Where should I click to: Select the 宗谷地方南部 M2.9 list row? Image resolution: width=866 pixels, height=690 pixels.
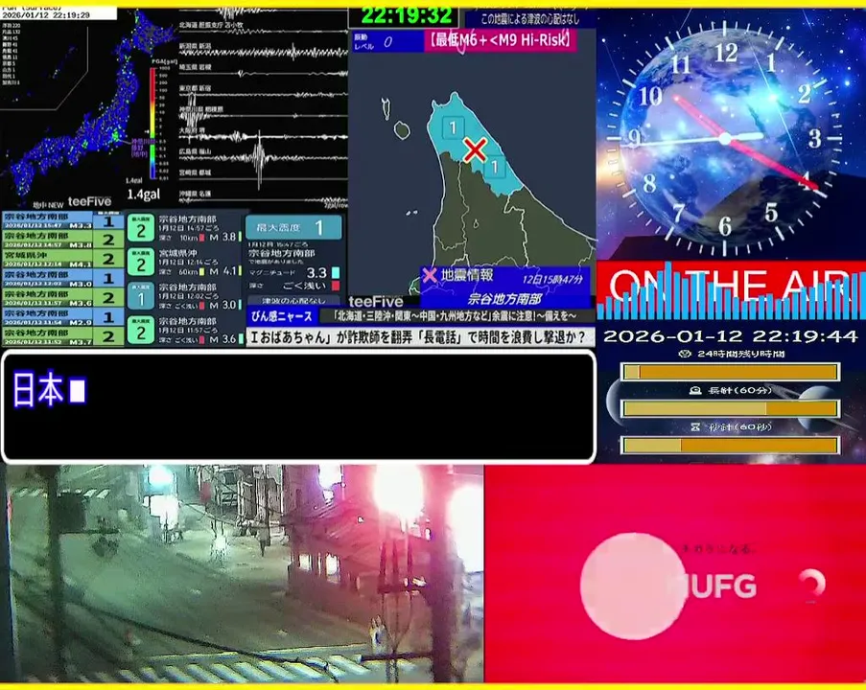point(63,317)
